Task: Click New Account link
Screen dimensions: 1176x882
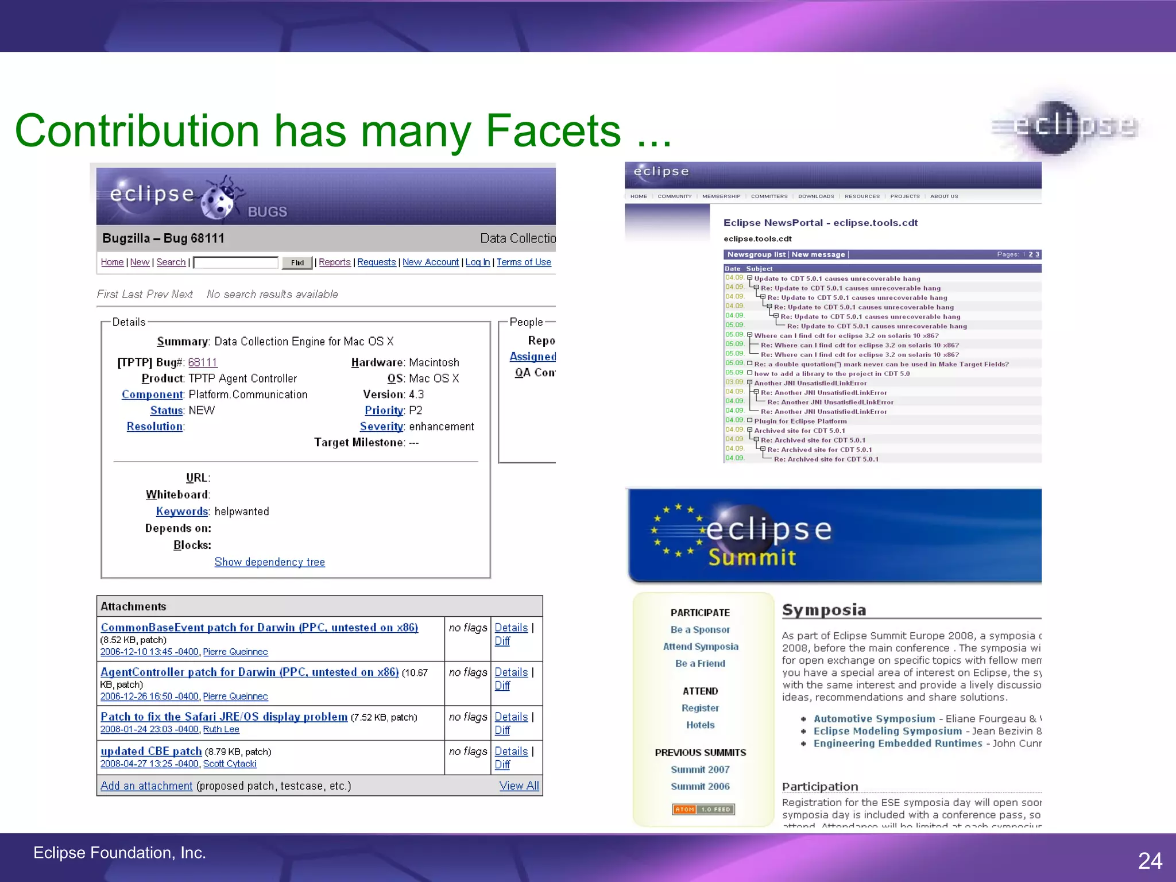Action: pos(431,262)
